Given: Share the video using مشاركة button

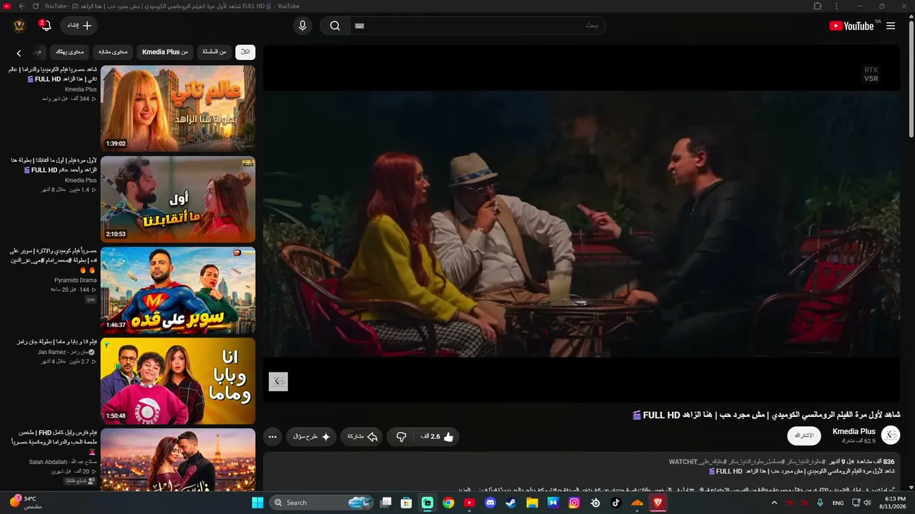Looking at the screenshot, I should pos(362,437).
